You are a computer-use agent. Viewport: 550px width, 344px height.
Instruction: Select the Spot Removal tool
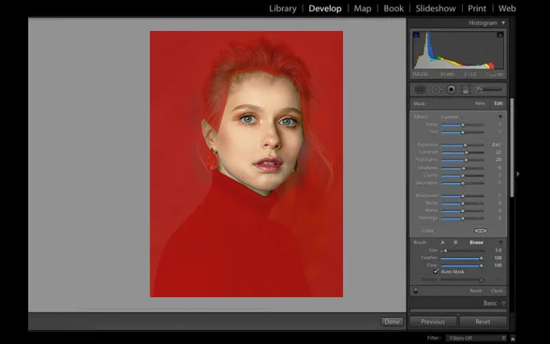(x=436, y=89)
